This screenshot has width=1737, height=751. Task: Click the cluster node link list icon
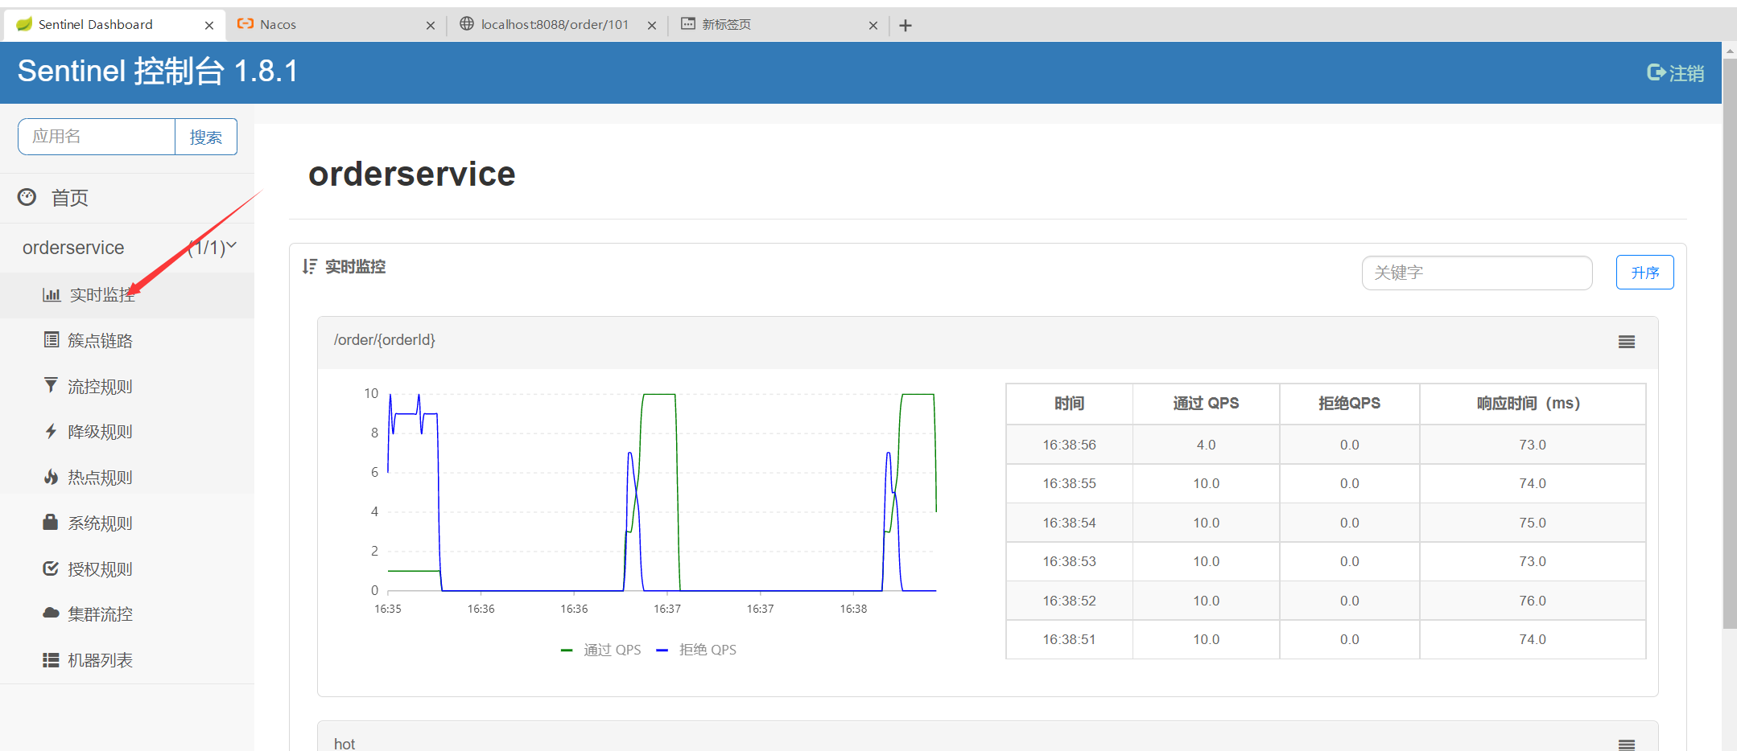(x=52, y=340)
